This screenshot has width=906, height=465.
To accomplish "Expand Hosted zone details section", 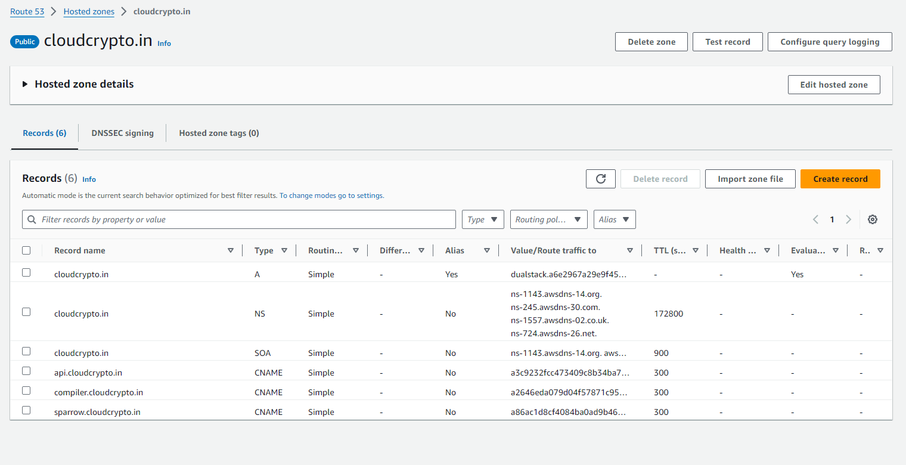I will (25, 84).
